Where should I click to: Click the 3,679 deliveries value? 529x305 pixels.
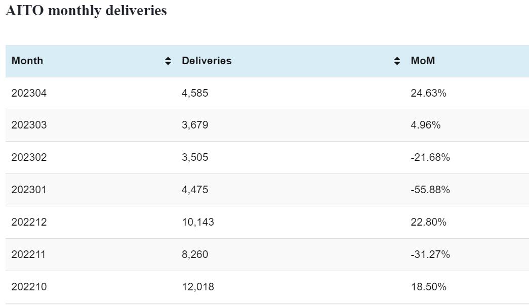(x=195, y=125)
